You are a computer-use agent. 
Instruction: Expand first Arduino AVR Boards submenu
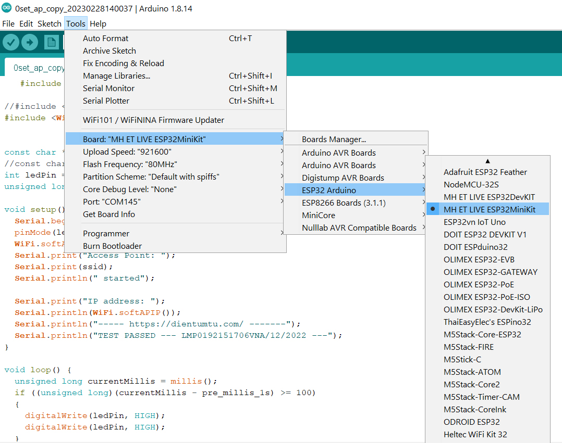coord(356,153)
